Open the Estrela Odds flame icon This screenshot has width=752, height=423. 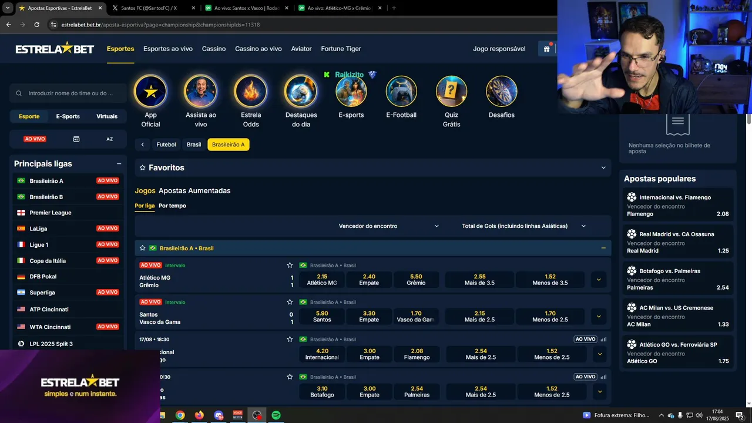pos(251,91)
